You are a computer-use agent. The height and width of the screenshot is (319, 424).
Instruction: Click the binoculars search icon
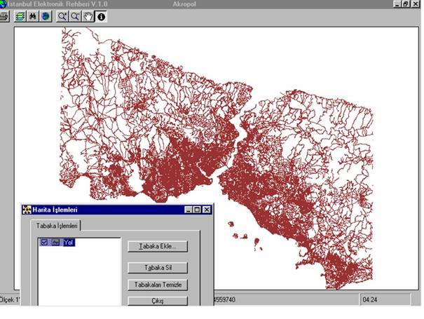point(33,15)
